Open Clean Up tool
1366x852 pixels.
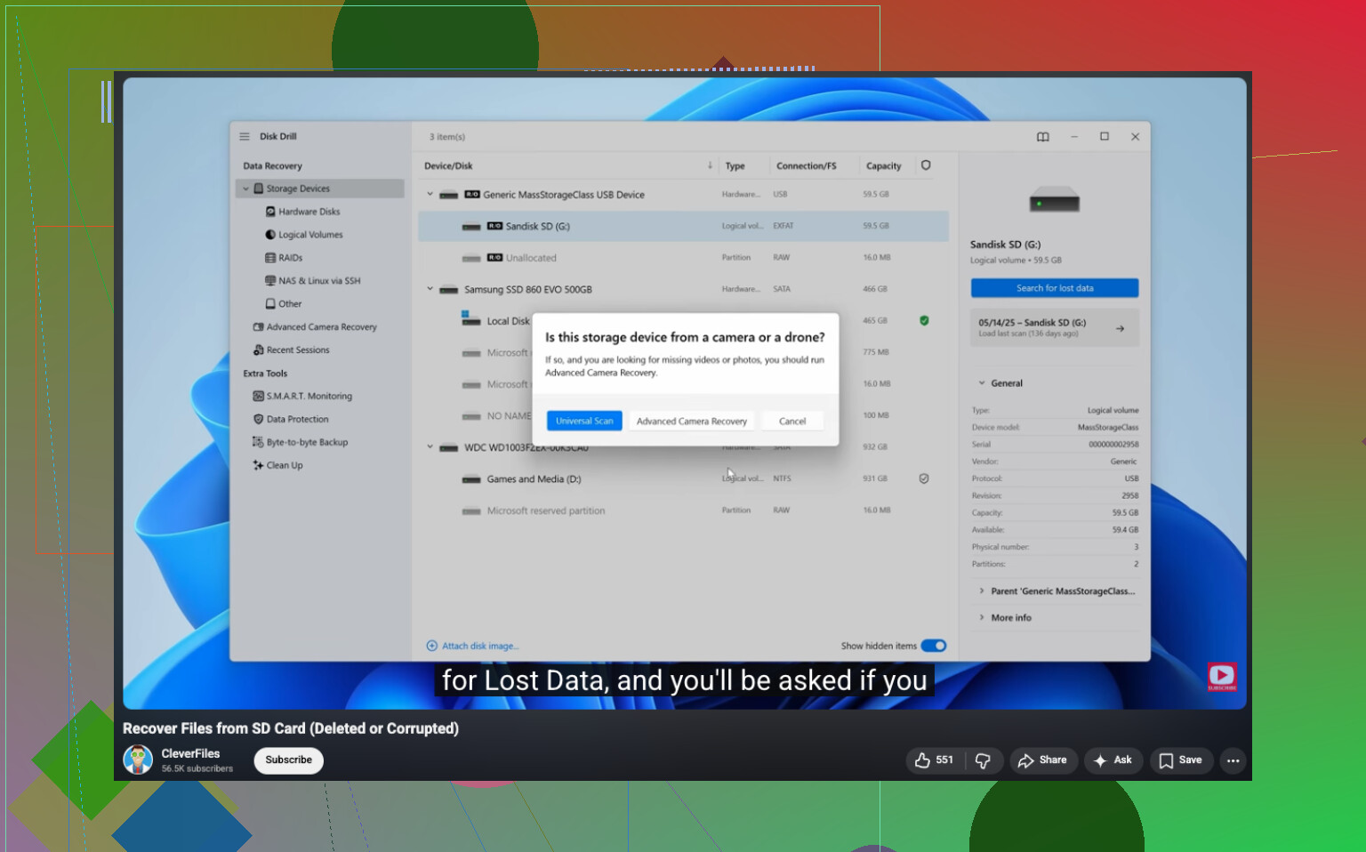click(277, 466)
